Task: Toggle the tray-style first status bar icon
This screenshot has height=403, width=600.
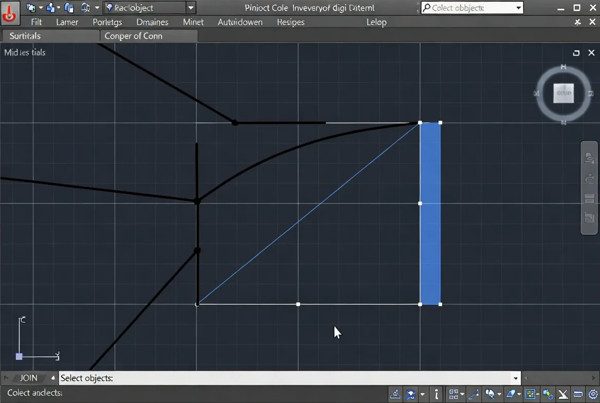Action: (x=395, y=394)
